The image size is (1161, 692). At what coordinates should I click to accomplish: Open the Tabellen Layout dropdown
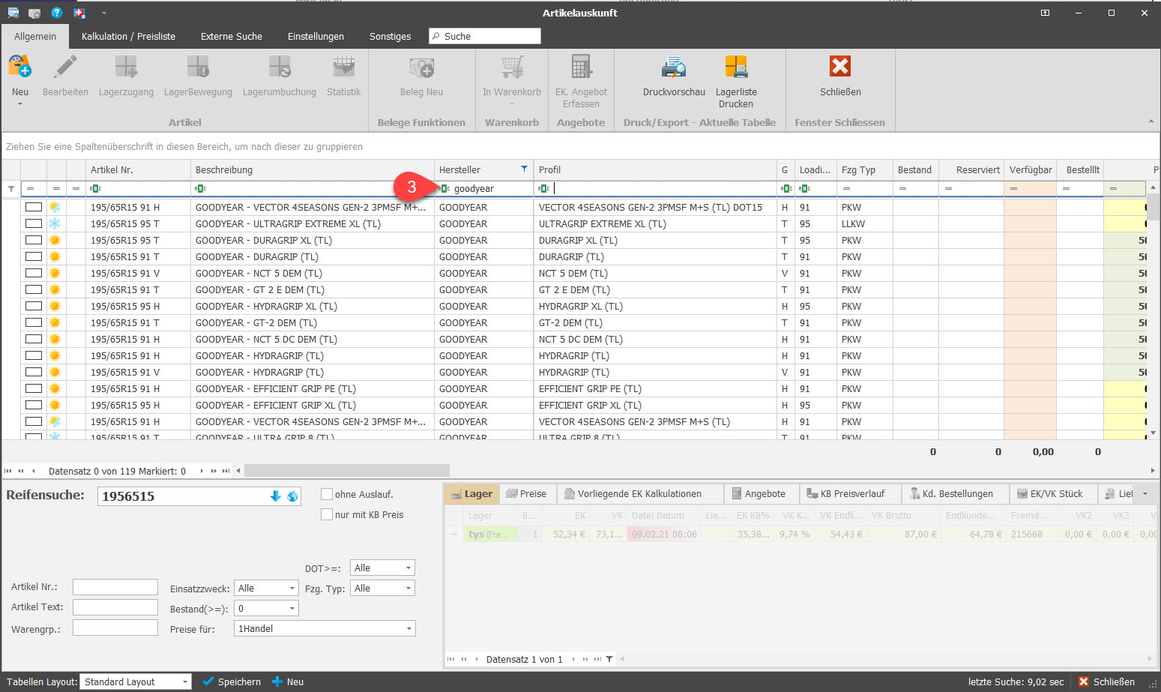pyautogui.click(x=184, y=682)
